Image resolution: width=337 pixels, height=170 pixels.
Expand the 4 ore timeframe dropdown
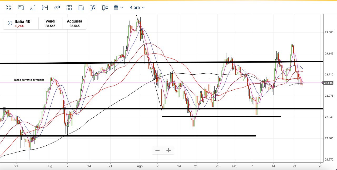coord(137,8)
